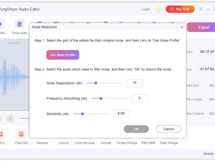Minimize the KingShiper Audio Editor window

coord(208,9)
